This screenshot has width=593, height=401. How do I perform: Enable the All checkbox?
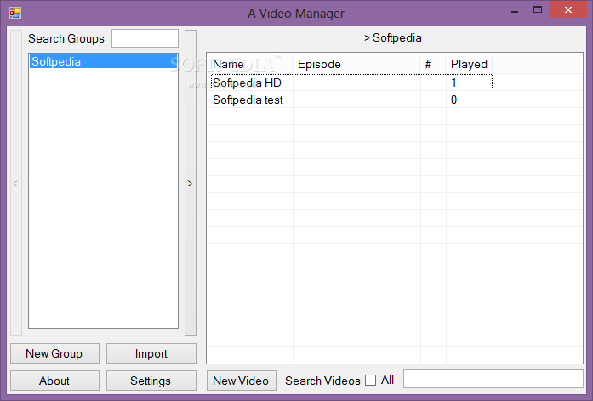pos(371,381)
